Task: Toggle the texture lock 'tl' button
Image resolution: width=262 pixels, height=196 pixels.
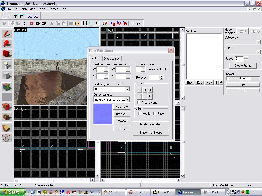Action: pos(97,23)
